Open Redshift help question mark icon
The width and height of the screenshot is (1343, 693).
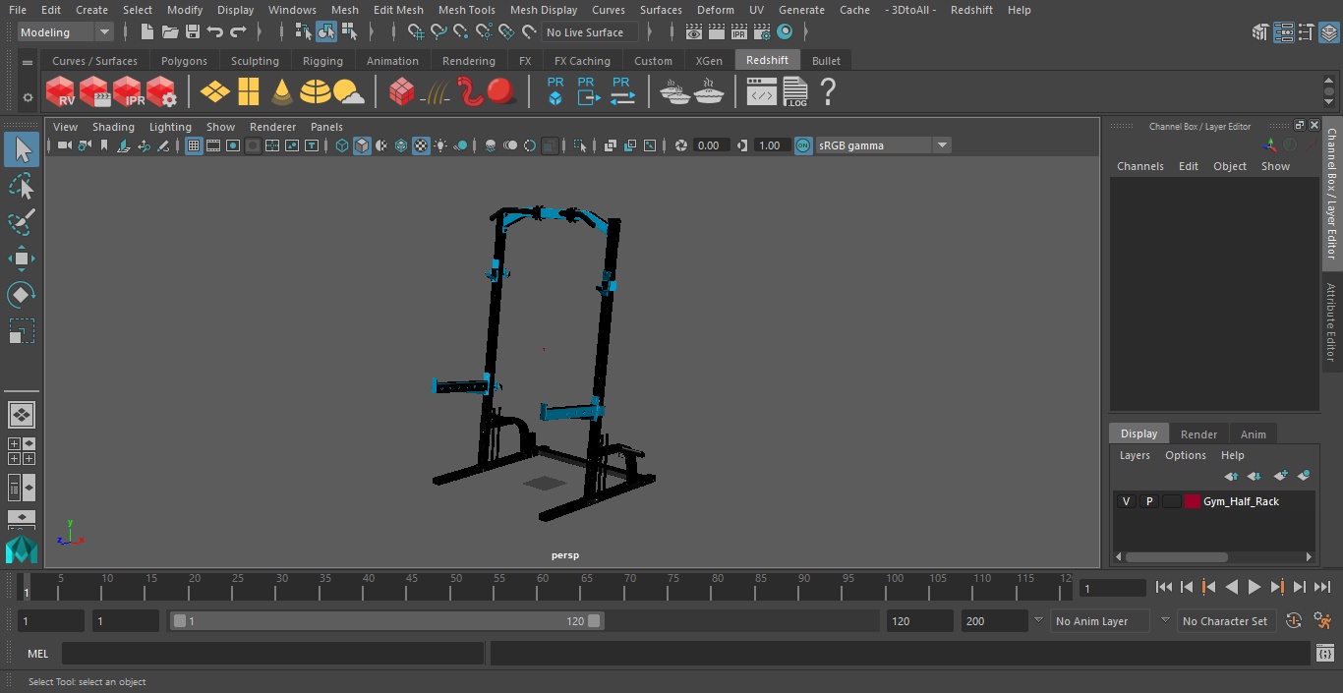point(828,92)
